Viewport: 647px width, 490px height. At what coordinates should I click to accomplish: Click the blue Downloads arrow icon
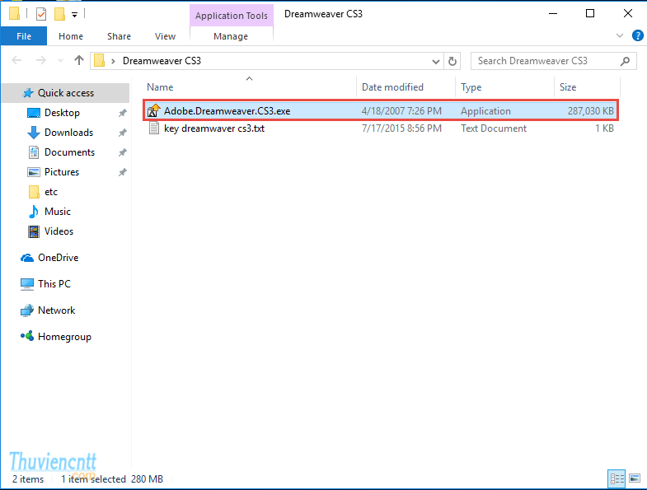point(34,133)
